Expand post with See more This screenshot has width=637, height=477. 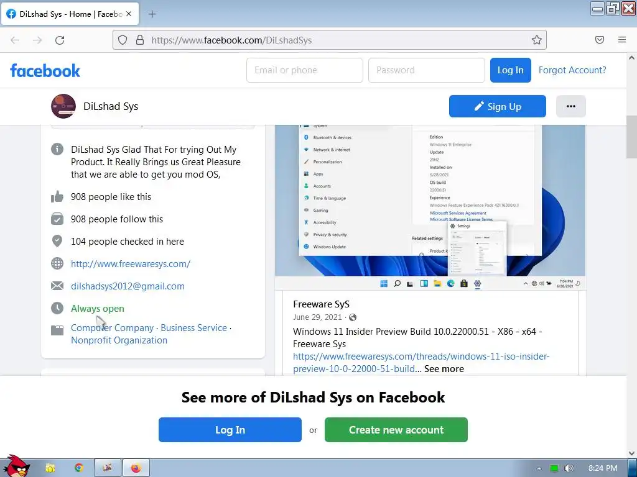coord(444,369)
